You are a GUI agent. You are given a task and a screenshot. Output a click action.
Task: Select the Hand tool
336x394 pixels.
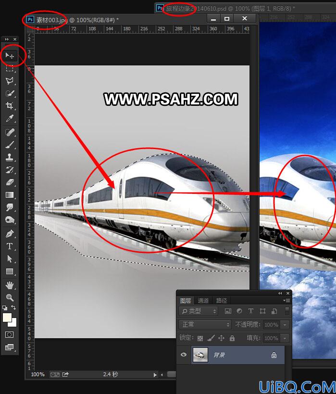click(x=10, y=285)
